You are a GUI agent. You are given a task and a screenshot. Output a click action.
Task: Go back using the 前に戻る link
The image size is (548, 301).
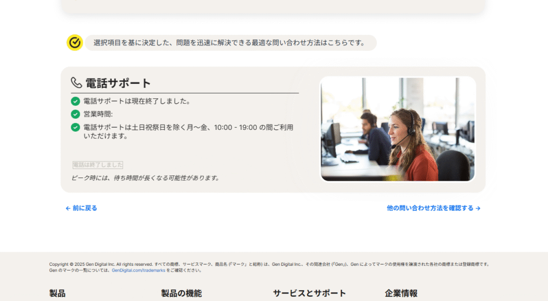click(85, 209)
